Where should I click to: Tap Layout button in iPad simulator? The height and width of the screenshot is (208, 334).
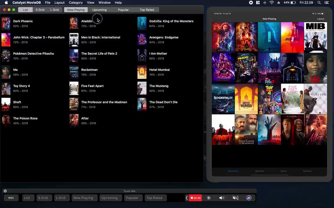click(321, 19)
